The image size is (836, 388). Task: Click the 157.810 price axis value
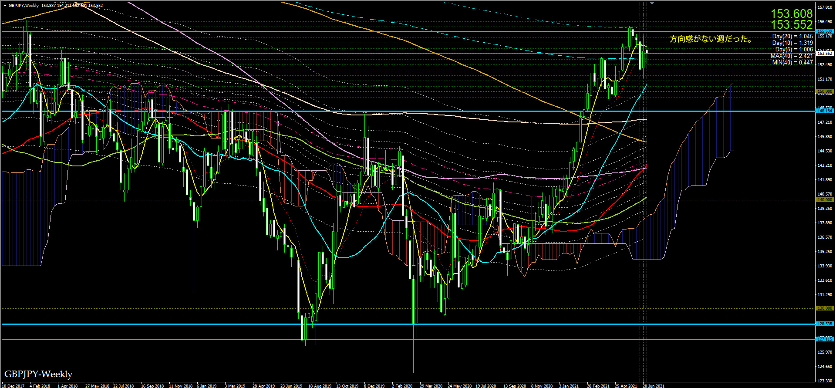pyautogui.click(x=825, y=7)
